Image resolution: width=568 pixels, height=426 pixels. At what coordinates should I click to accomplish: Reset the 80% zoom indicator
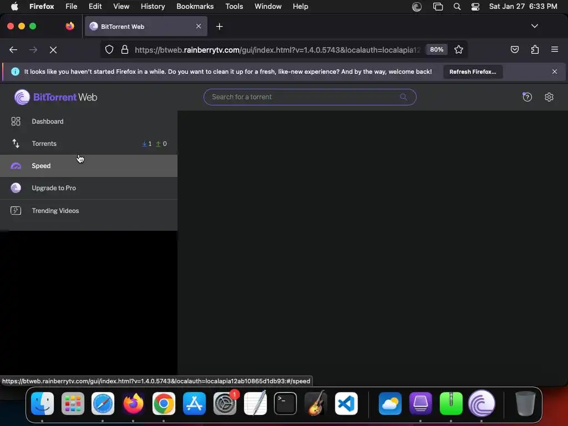click(437, 49)
